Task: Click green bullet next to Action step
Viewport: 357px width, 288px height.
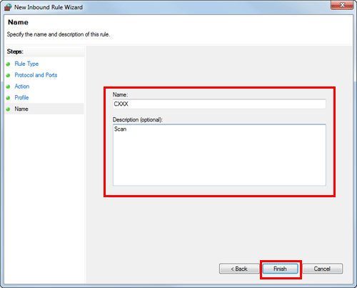Action: point(9,86)
